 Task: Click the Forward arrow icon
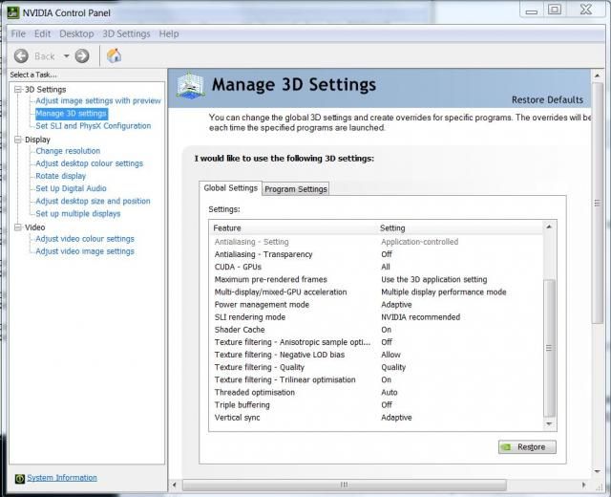[x=82, y=56]
